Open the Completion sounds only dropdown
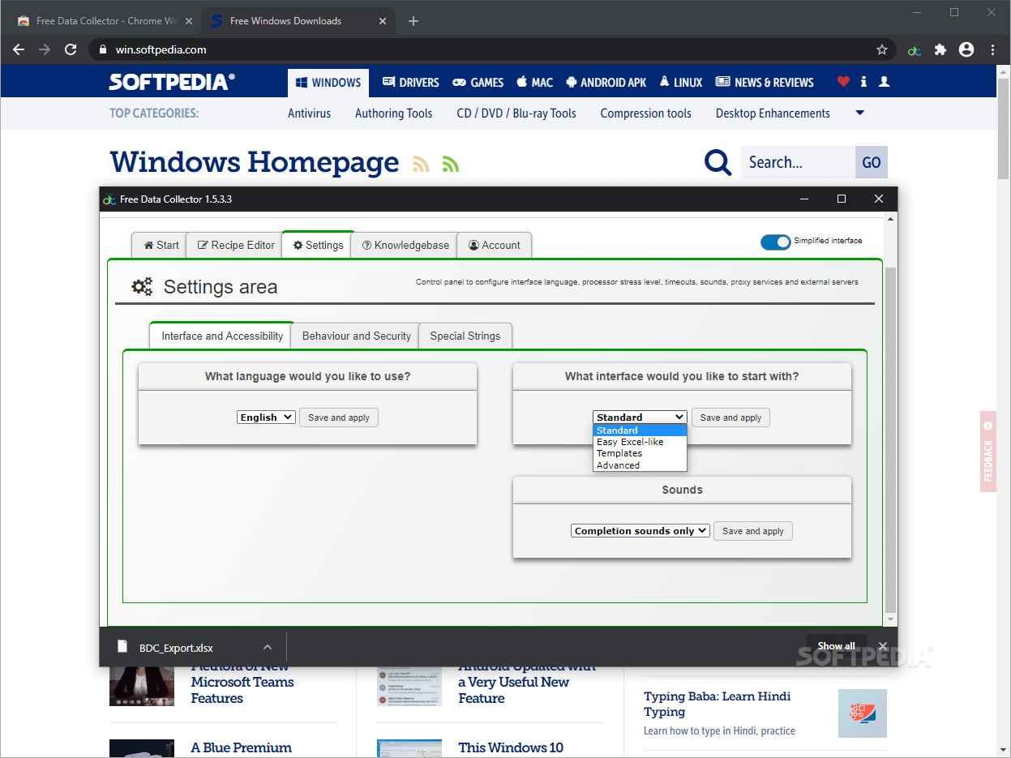This screenshot has height=758, width=1011. pos(640,531)
